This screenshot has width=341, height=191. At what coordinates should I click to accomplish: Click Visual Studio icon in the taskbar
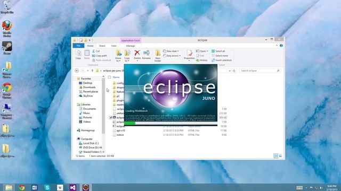coord(73,187)
